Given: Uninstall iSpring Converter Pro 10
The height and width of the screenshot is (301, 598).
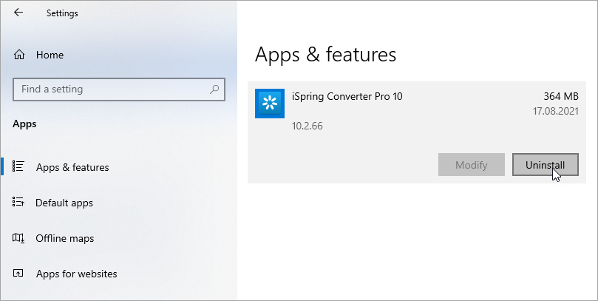Looking at the screenshot, I should click(545, 165).
